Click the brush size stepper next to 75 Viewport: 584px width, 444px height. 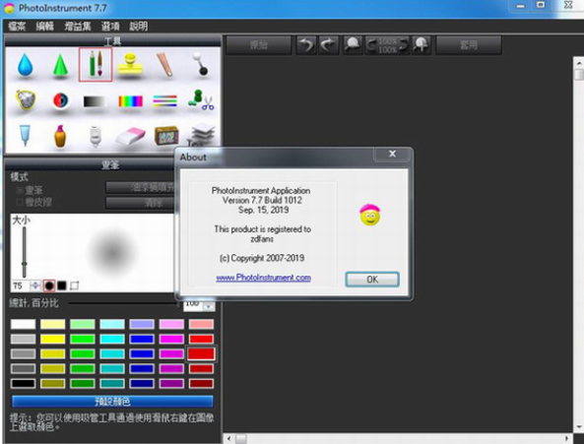coord(35,285)
